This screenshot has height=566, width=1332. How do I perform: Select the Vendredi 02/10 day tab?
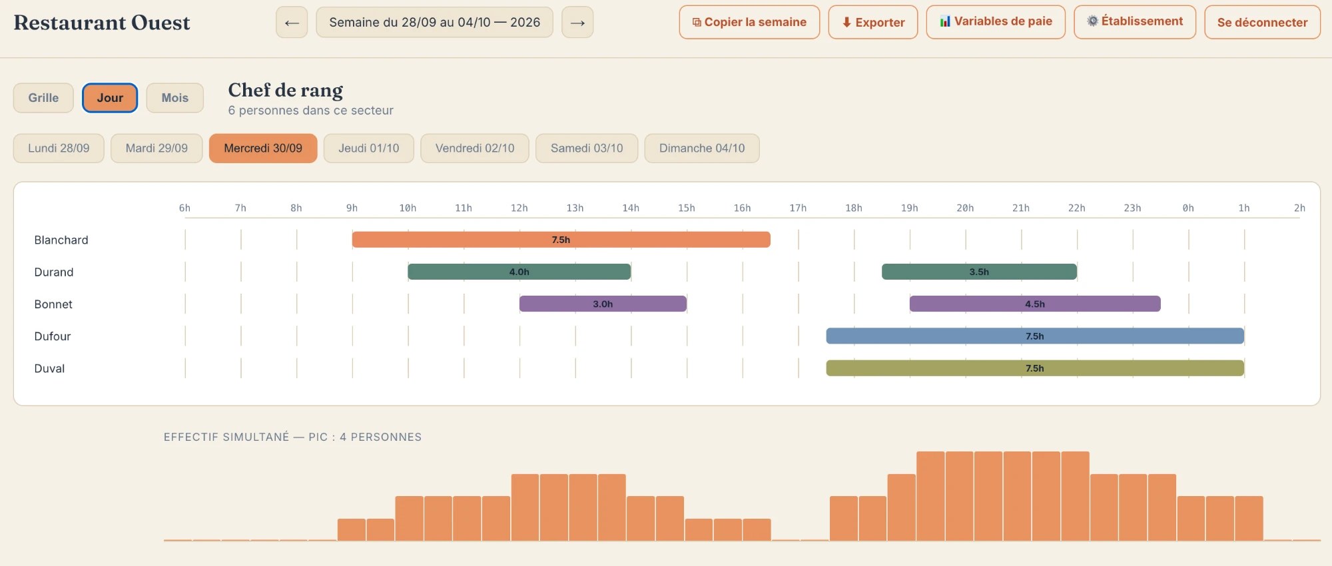click(475, 148)
